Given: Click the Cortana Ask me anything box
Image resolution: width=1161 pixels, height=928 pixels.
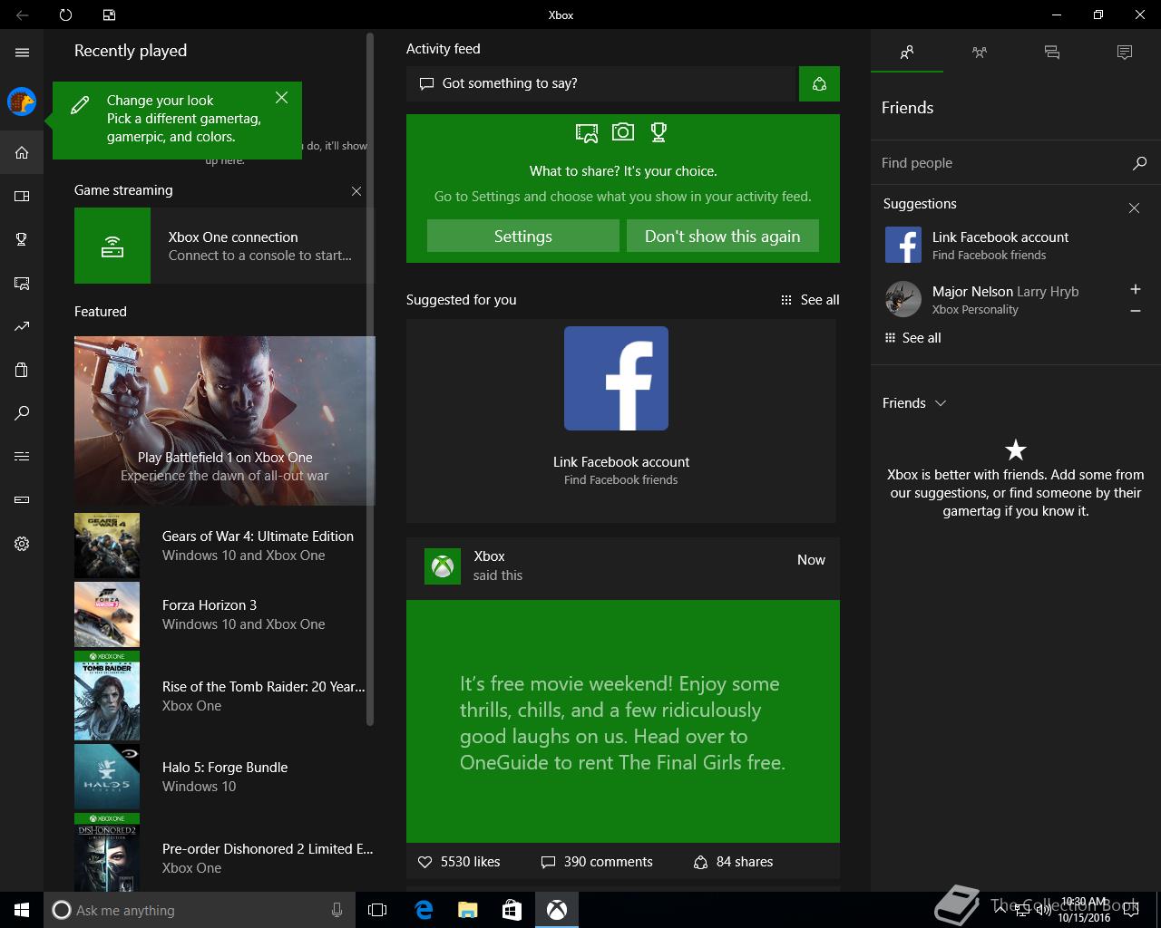Looking at the screenshot, I should click(x=200, y=910).
